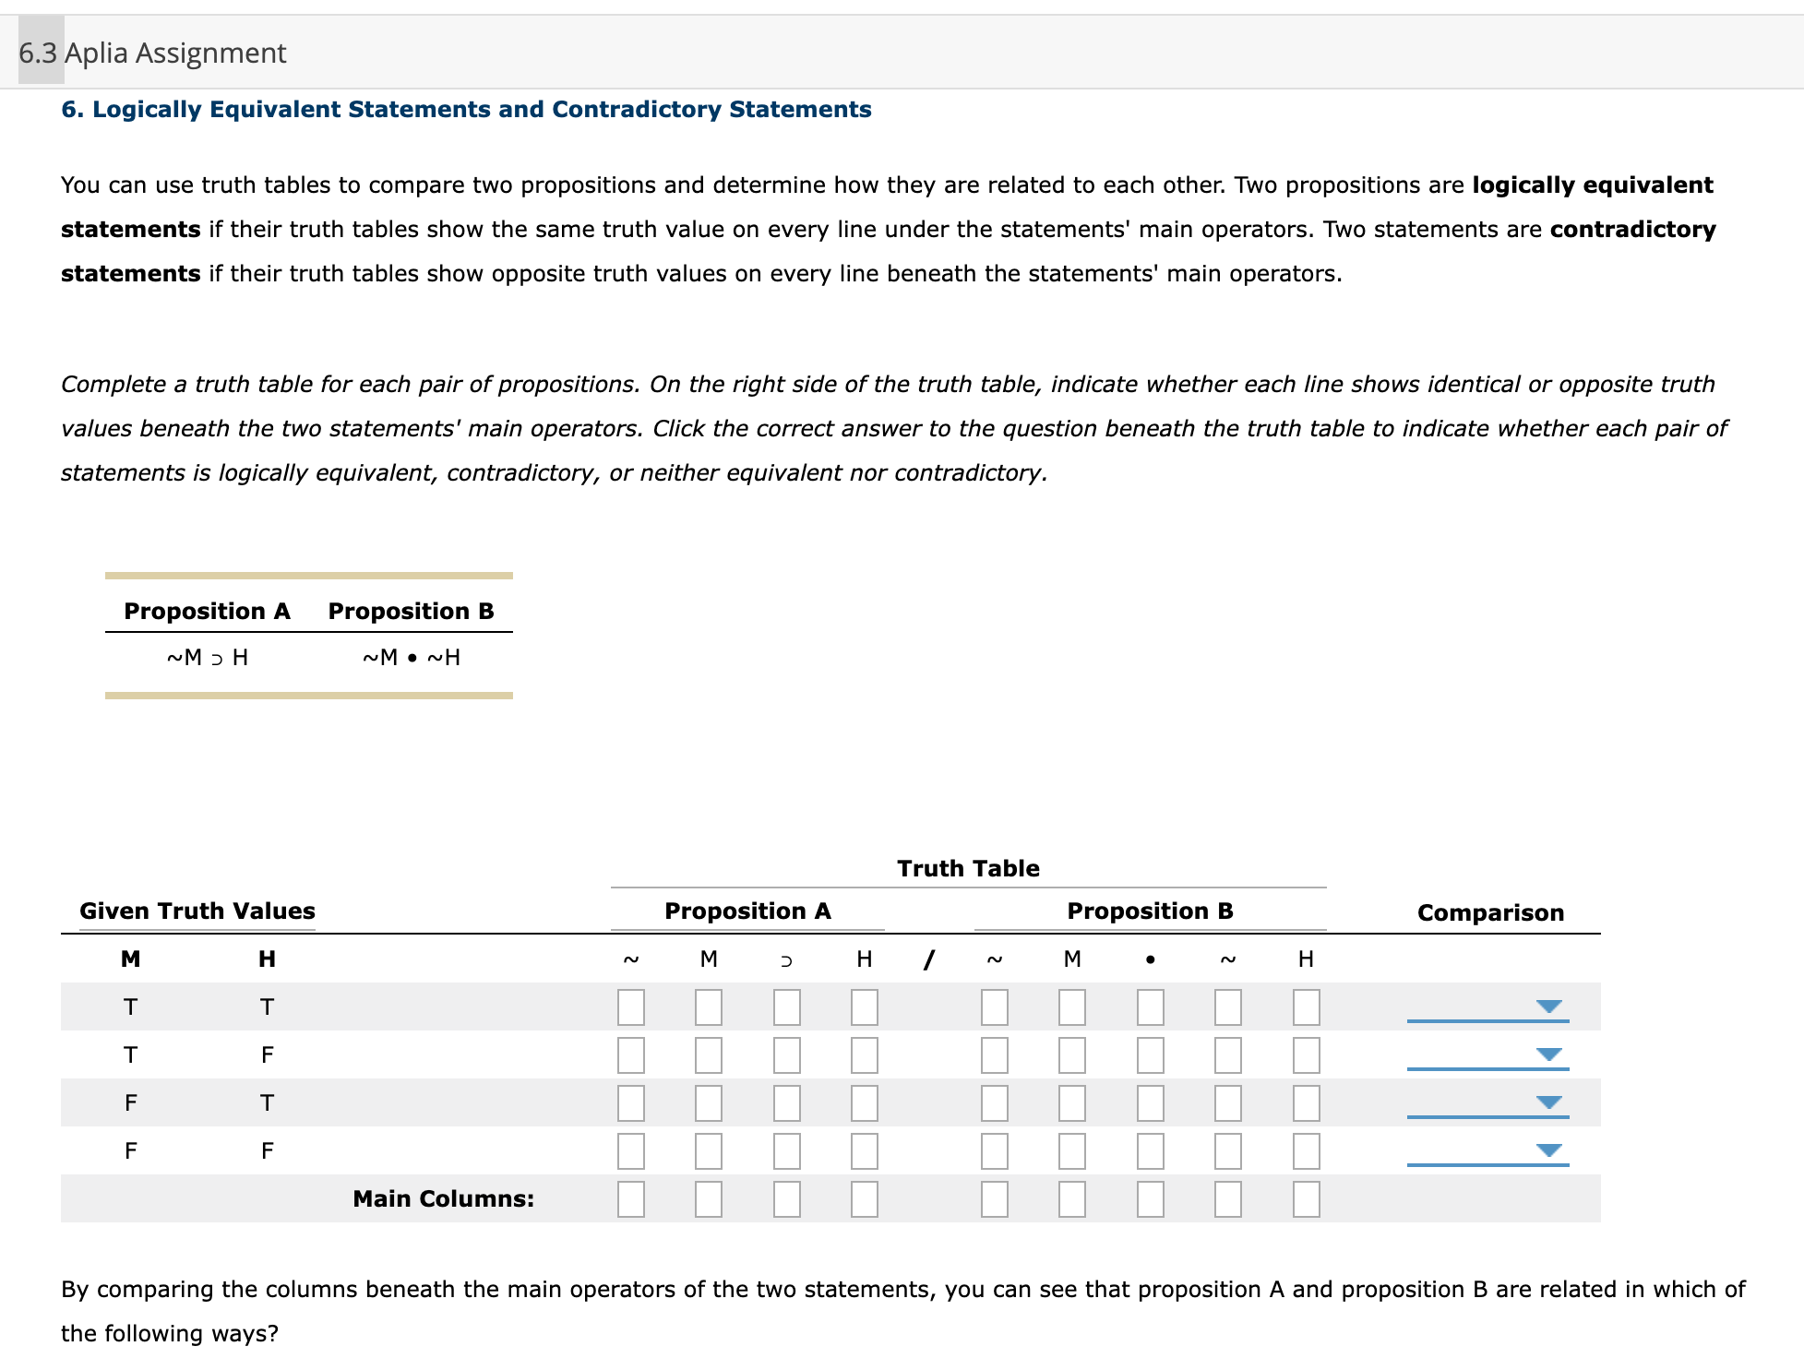Screen dimensions: 1804x1370
Task: Check the M column box for Proposition A, row T F
Action: [x=709, y=1056]
